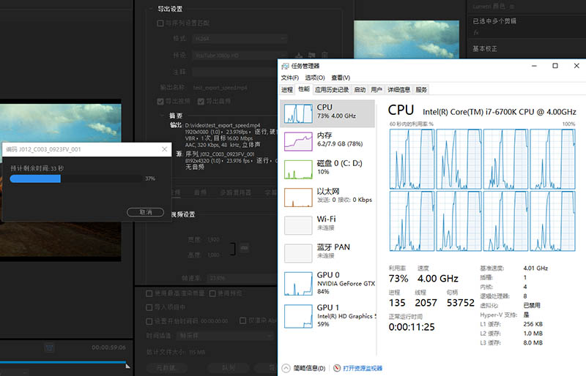The image size is (586, 376).
Task: Click basic correction (基本校正) in Lumetri panel
Action: pyautogui.click(x=485, y=48)
